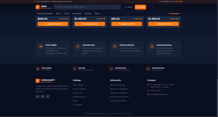Click the DEMO Refaccionaria logo icon in header

pos(38,7)
